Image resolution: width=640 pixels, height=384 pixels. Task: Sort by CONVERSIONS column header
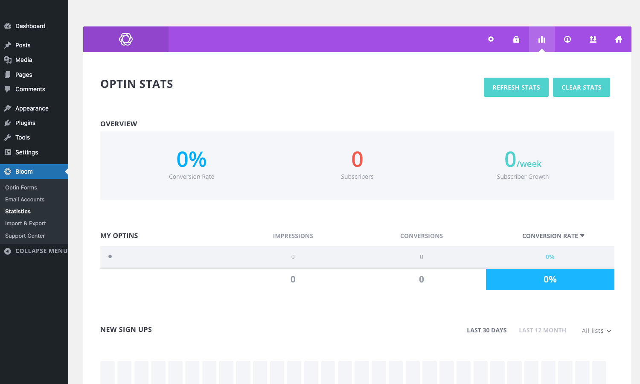(x=422, y=236)
